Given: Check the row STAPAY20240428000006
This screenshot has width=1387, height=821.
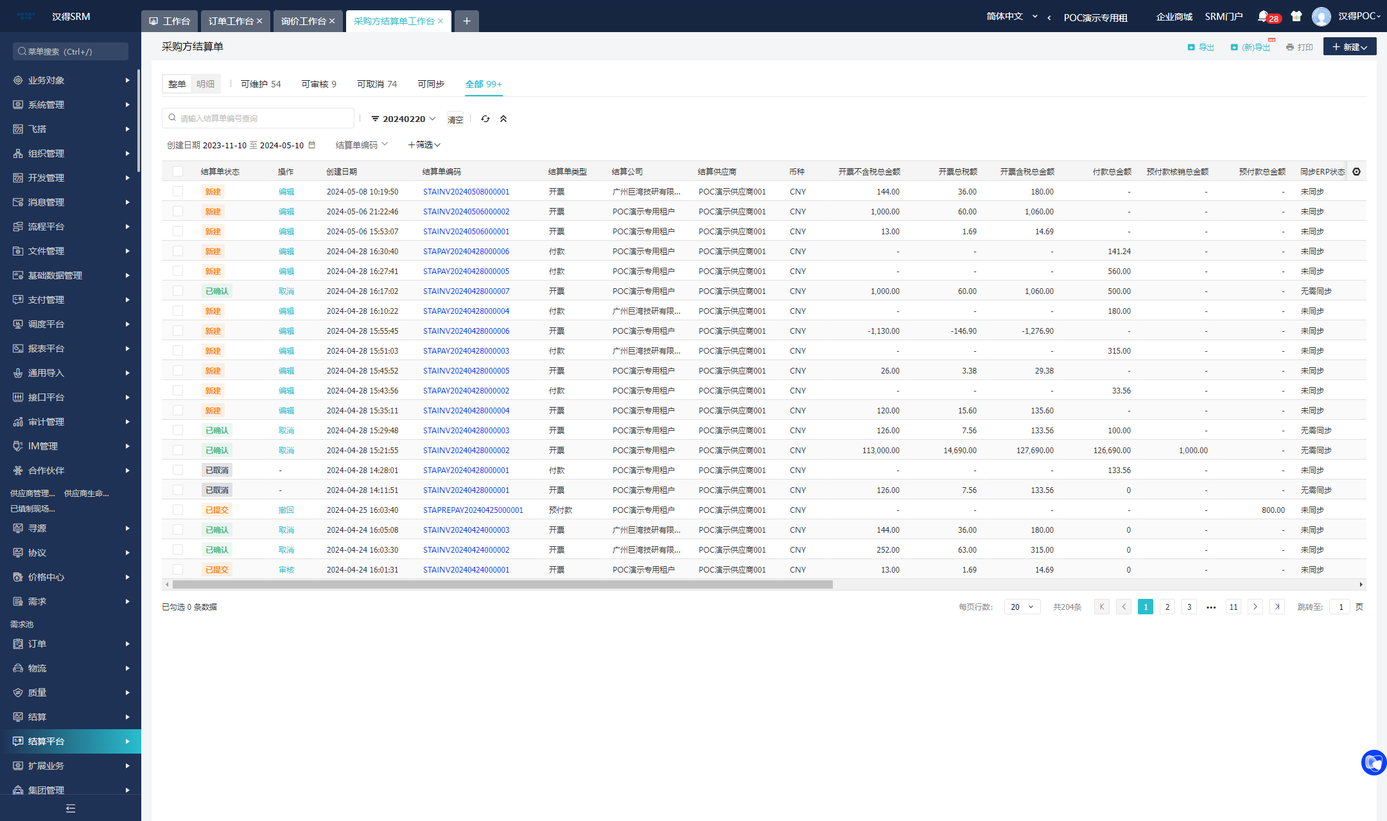Looking at the screenshot, I should [x=178, y=251].
